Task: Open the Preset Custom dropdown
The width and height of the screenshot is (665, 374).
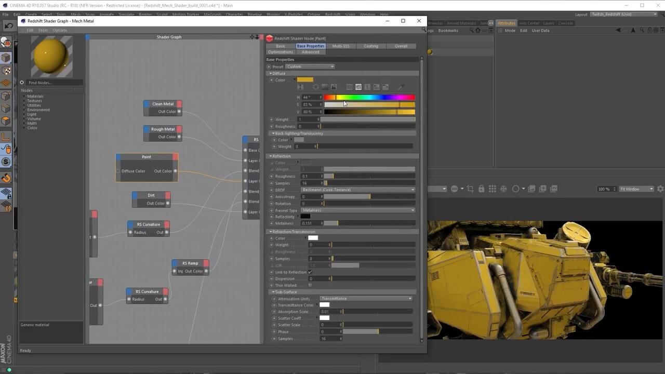Action: coord(310,66)
